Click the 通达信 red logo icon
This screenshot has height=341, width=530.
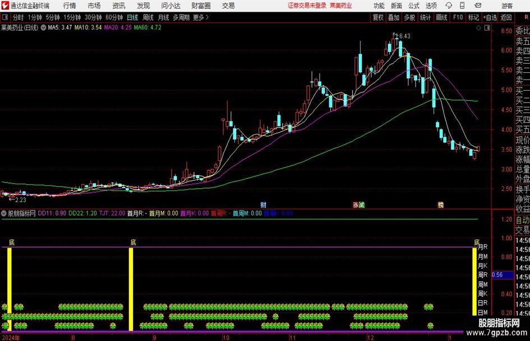tap(4, 6)
